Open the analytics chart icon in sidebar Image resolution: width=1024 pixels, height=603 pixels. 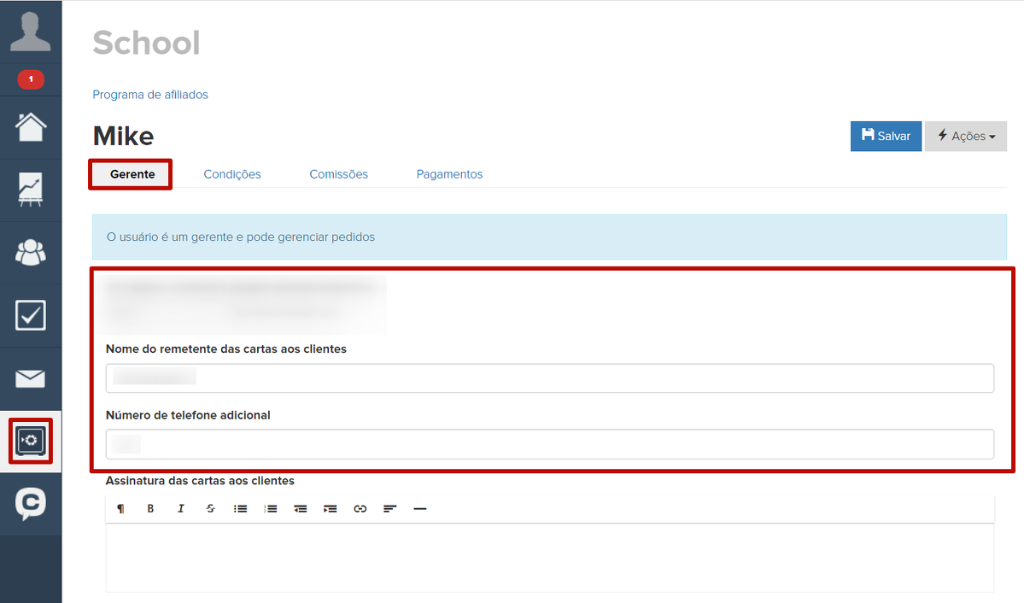point(31,190)
